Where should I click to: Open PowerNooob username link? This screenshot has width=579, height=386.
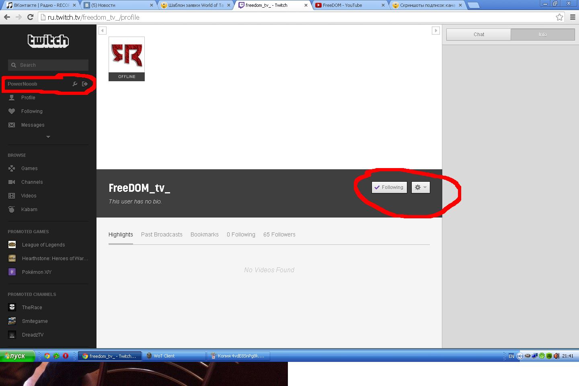[x=23, y=84]
